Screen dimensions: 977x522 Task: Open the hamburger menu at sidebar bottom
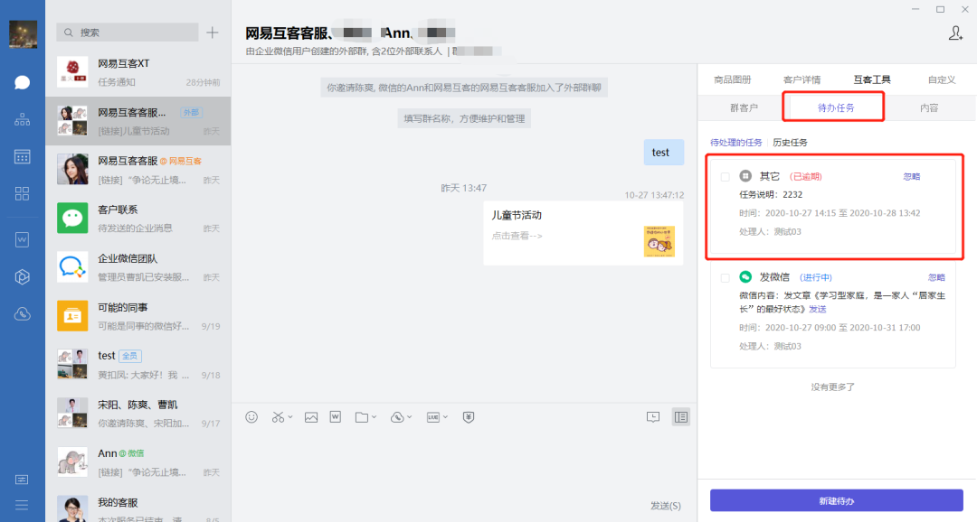tap(22, 505)
